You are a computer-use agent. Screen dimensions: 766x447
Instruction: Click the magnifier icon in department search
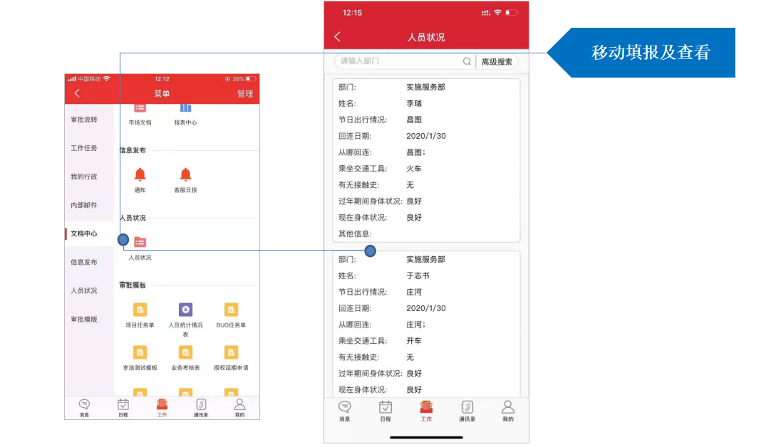(467, 62)
